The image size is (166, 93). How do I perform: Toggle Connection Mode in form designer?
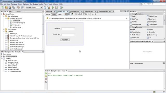coord(69,14)
